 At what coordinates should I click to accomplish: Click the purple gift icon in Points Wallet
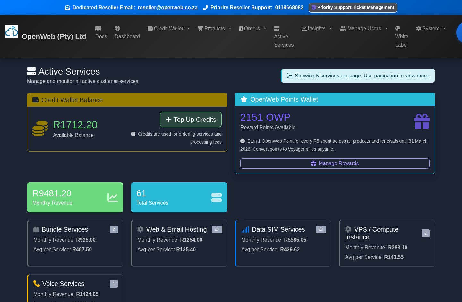point(422,121)
